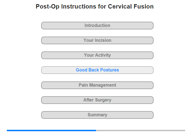Click the Post-Op Instructions for Cervical Fusion title
This screenshot has width=192, height=132.
95,6
